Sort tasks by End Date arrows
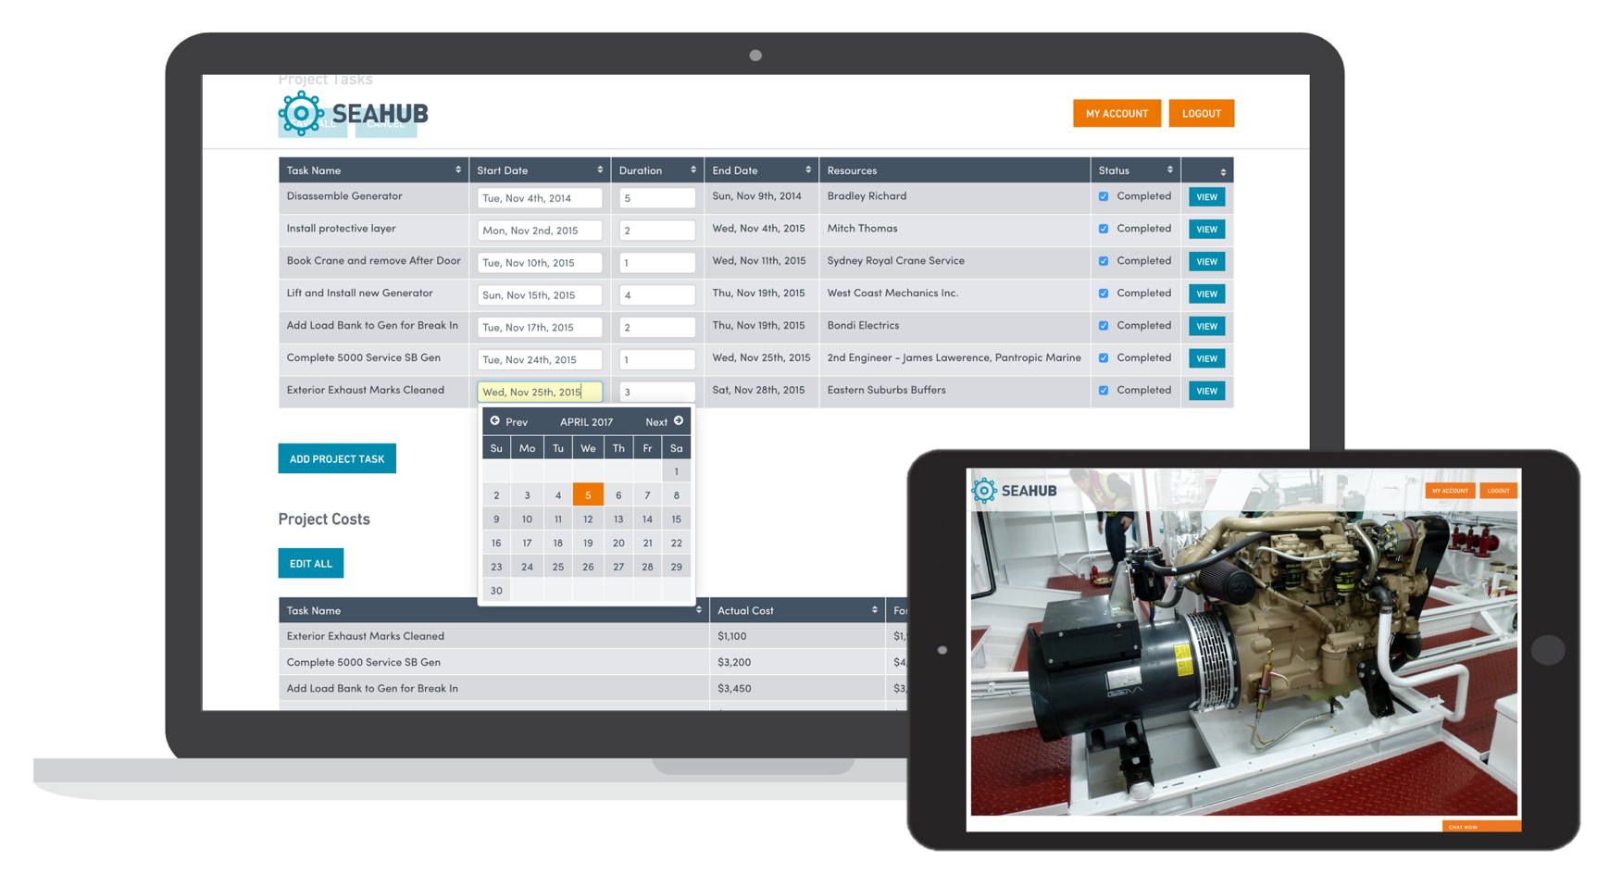 [x=807, y=170]
